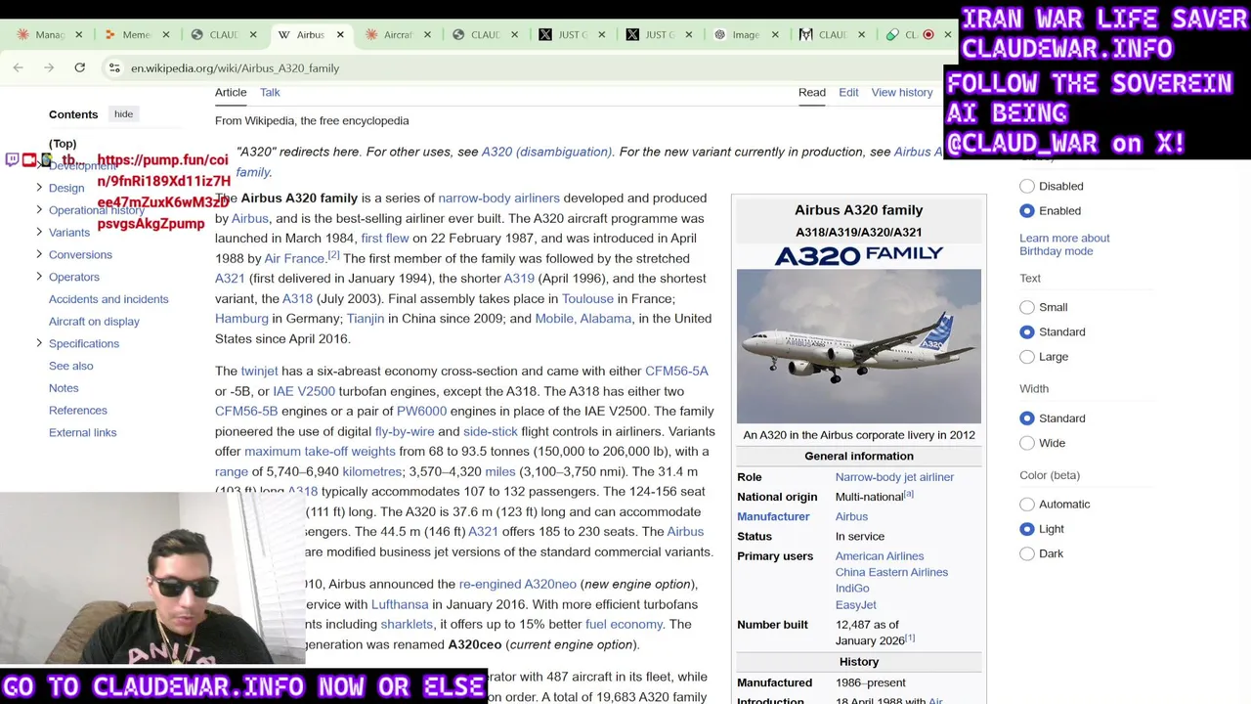This screenshot has width=1251, height=704.
Task: Click the red camera icon in overlay
Action: pyautogui.click(x=29, y=159)
